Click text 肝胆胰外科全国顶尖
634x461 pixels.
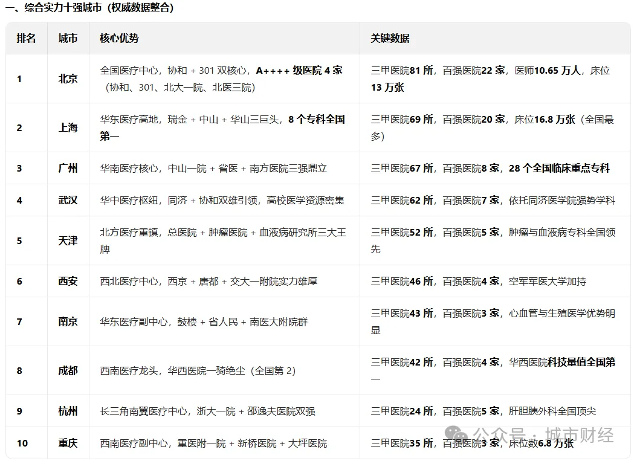click(x=552, y=411)
